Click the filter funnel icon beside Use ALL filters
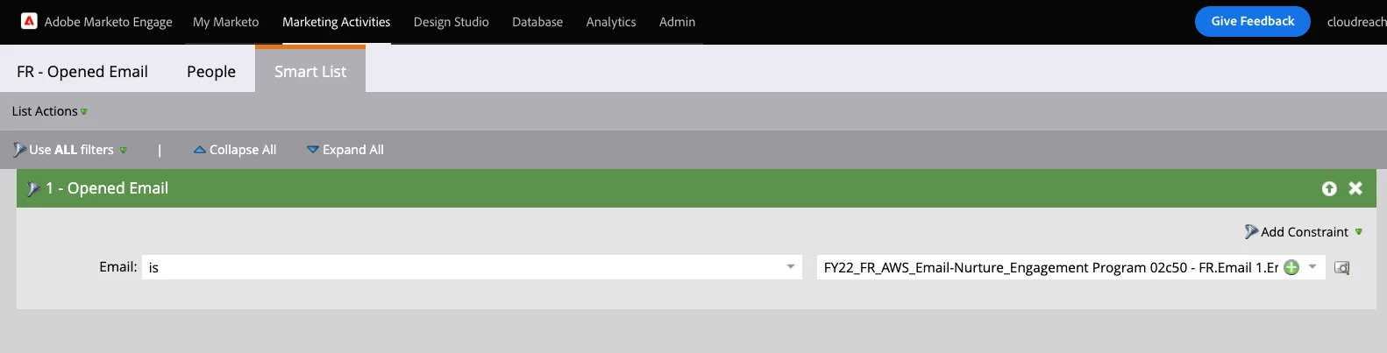Viewport: 1387px width, 353px height. coord(19,150)
